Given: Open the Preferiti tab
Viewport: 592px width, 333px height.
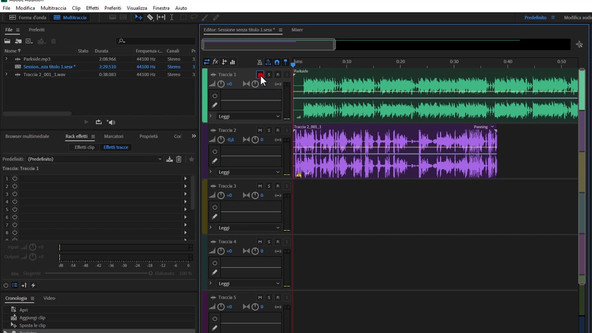Looking at the screenshot, I should point(37,30).
